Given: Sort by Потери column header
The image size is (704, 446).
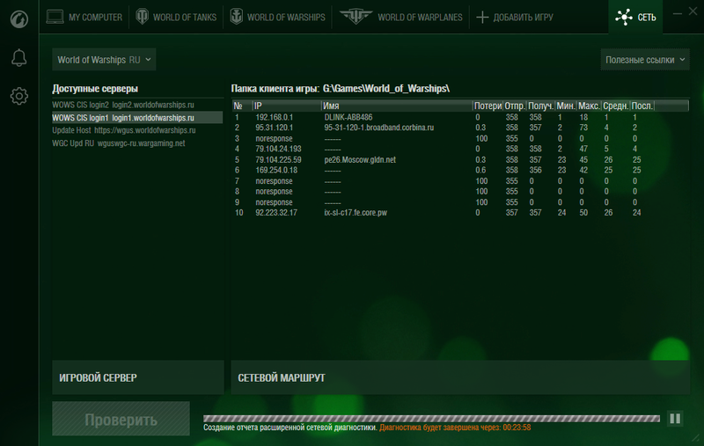Looking at the screenshot, I should pos(488,106).
